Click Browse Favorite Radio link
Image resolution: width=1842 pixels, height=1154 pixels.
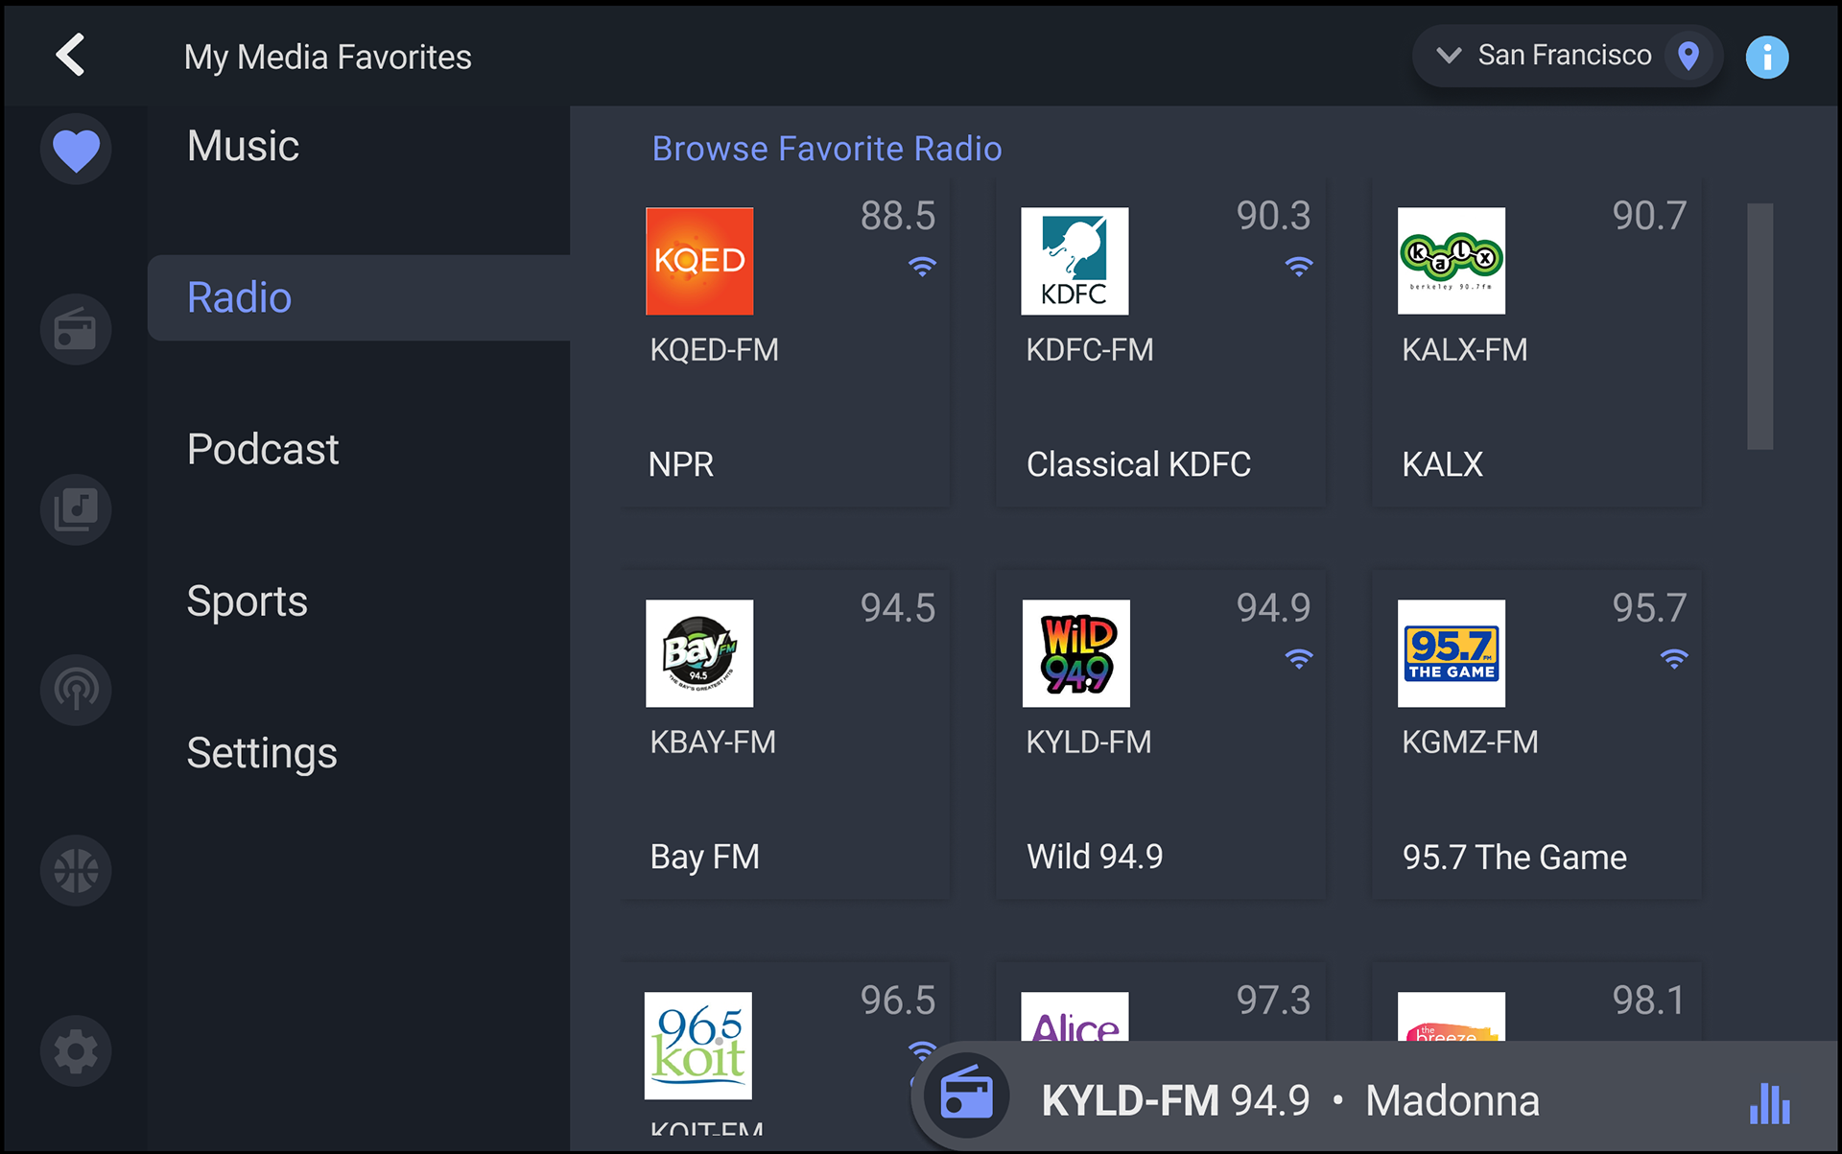827,149
